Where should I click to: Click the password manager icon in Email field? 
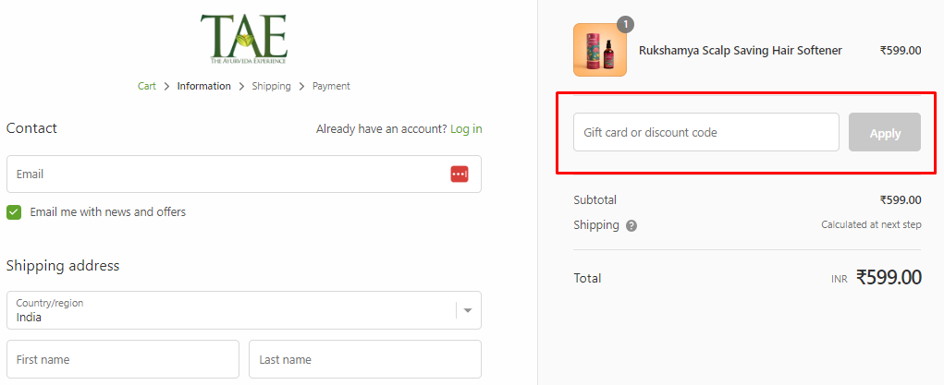pos(460,174)
